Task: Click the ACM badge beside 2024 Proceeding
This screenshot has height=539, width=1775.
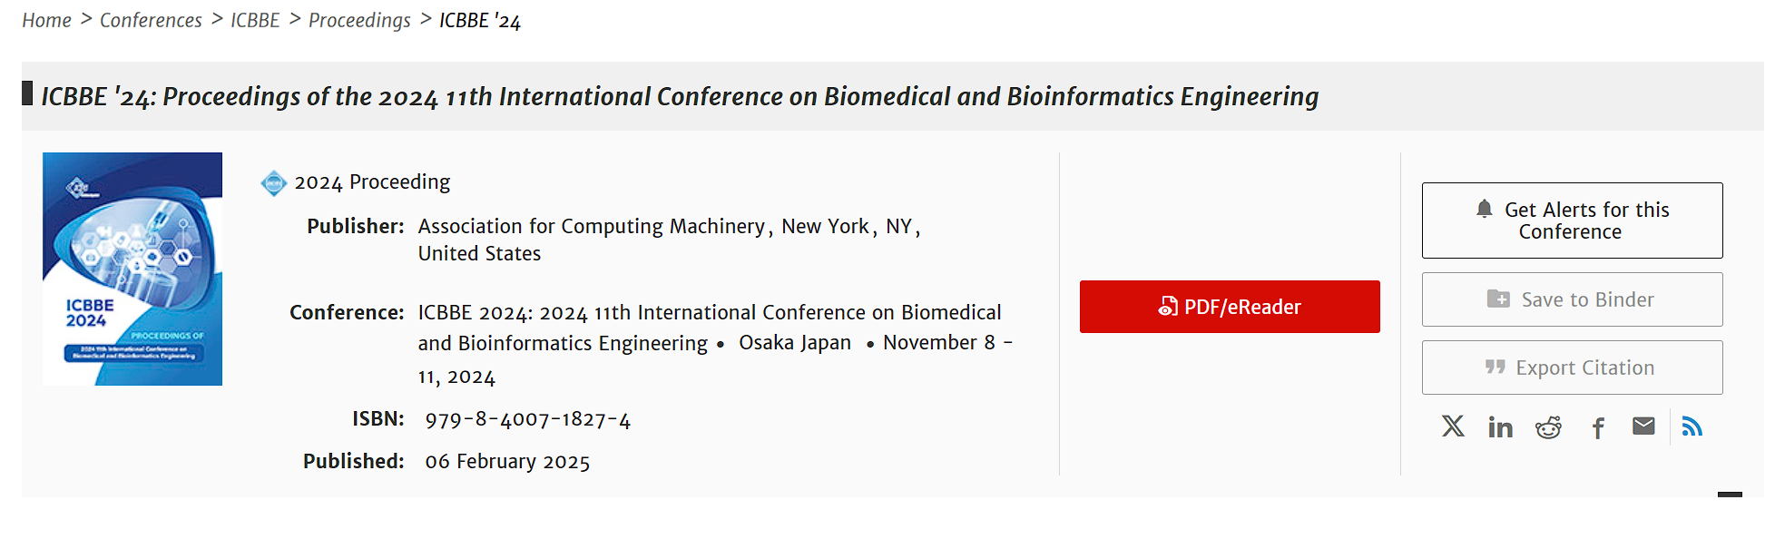Action: click(273, 183)
